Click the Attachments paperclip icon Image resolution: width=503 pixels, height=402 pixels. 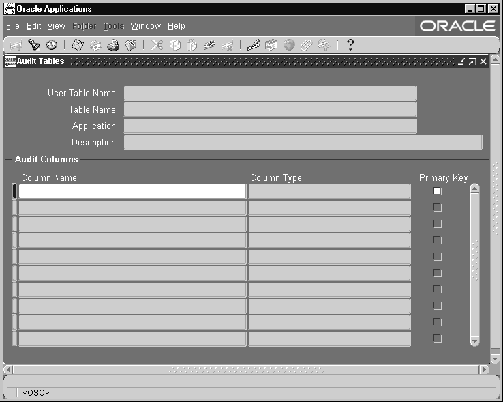coord(306,45)
